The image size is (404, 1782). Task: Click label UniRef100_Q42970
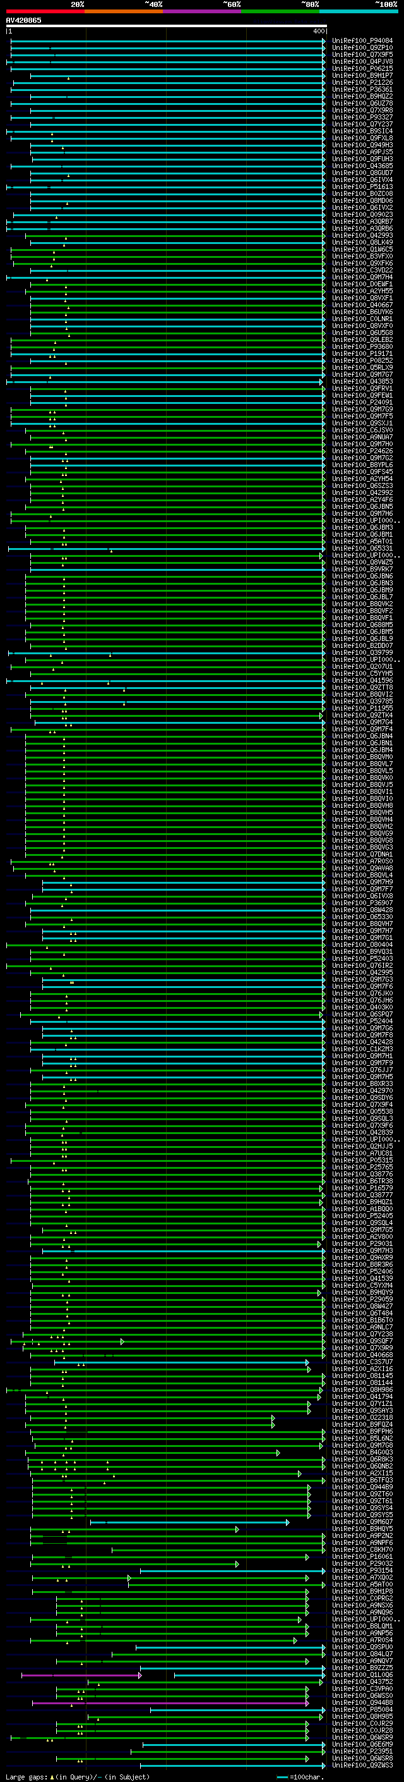coord(362,1090)
